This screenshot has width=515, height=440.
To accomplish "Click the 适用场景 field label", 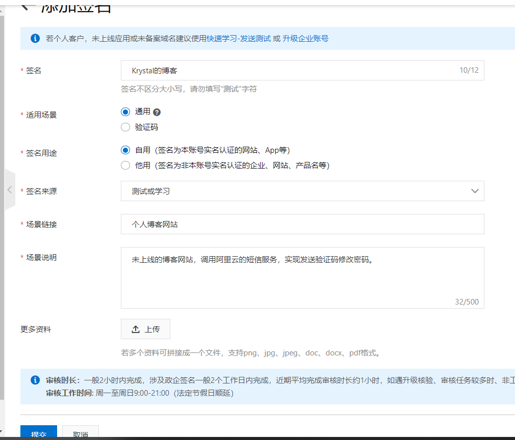I will tap(41, 115).
